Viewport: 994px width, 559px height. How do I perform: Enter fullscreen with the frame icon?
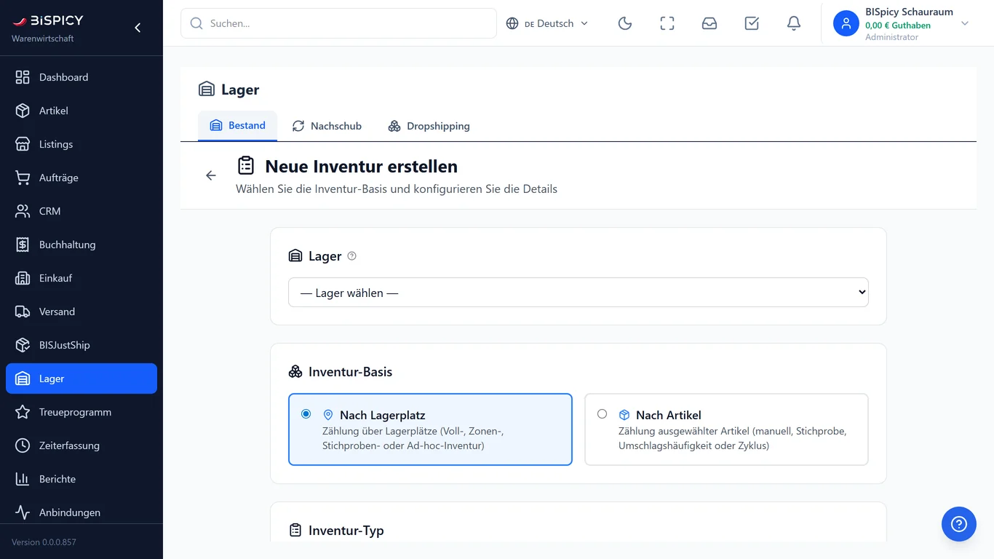667,23
